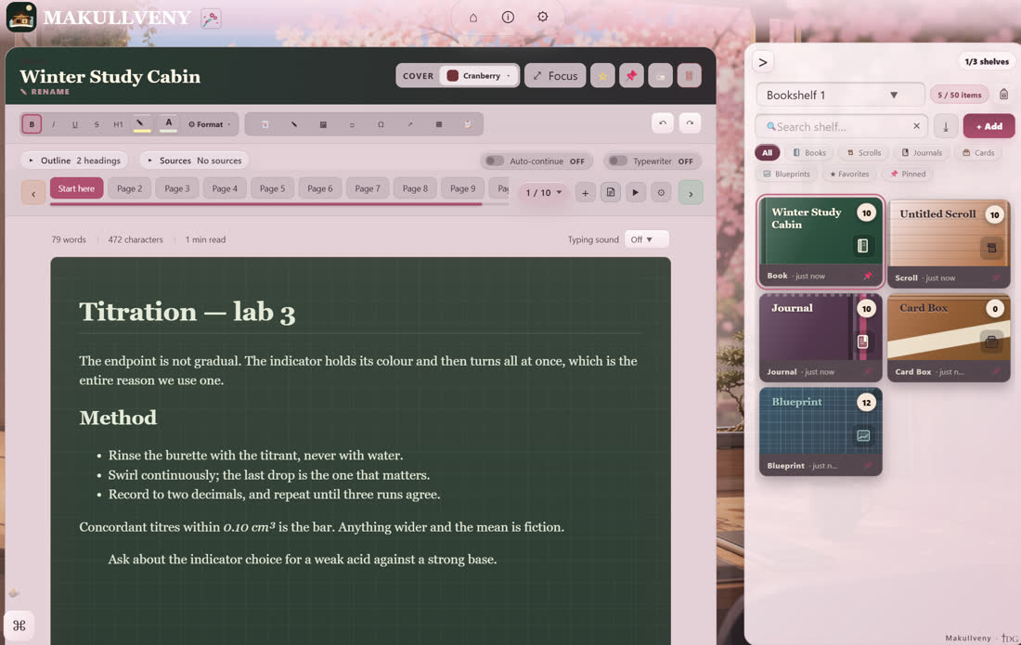The height and width of the screenshot is (645, 1021).
Task: Apply H1 heading style
Action: point(118,124)
